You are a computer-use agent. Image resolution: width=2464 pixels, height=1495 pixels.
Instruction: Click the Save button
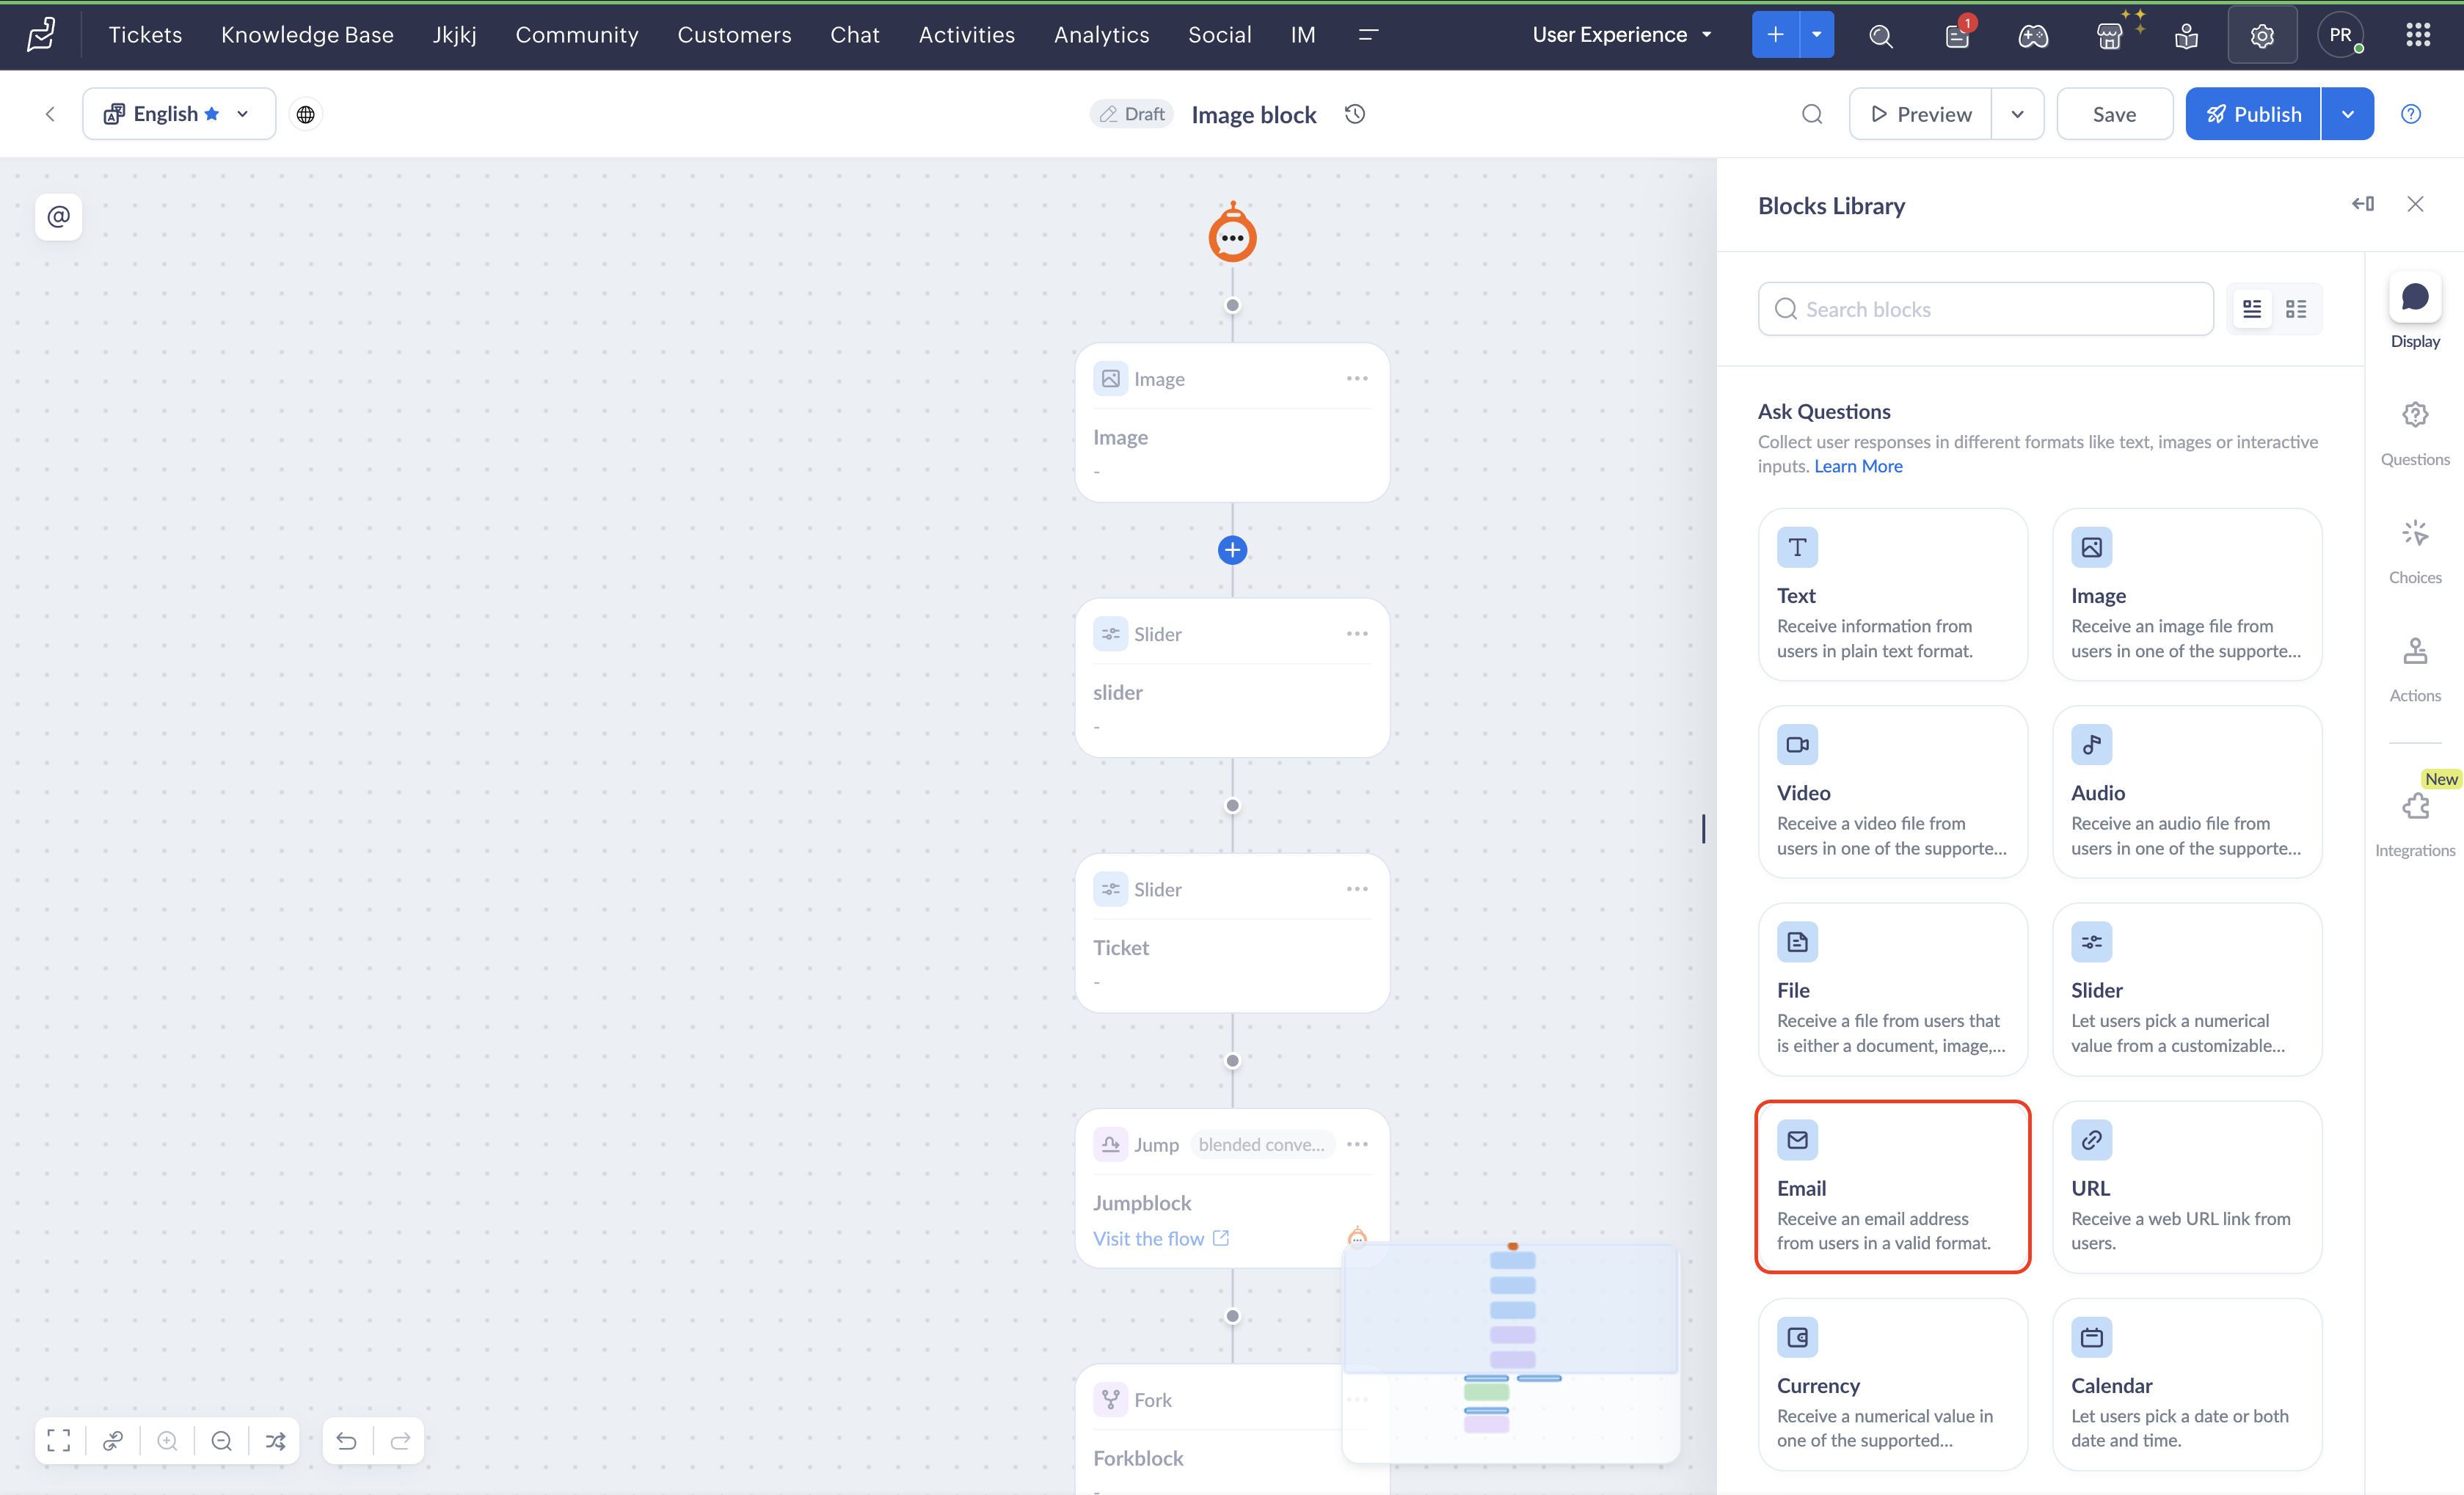click(2113, 114)
